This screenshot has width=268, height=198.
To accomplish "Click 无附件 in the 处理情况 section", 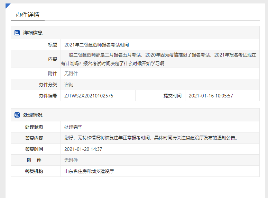I will click(x=71, y=160).
